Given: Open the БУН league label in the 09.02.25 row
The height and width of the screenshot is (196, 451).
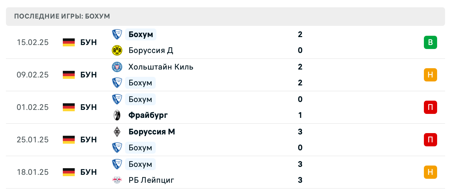Looking at the screenshot, I should (88, 75).
